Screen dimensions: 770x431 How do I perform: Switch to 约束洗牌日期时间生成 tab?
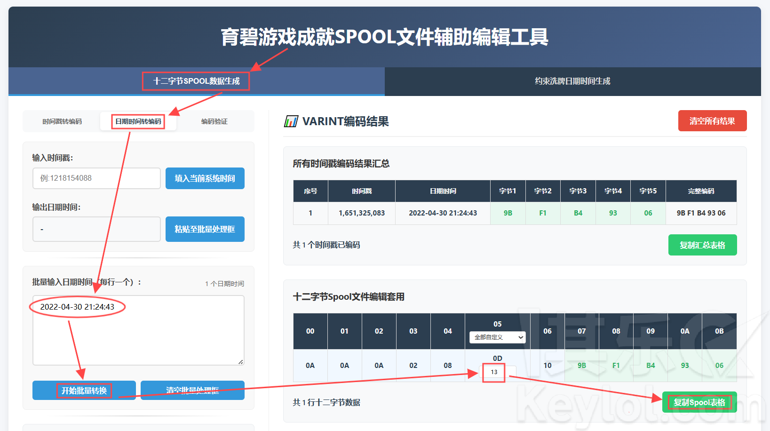point(572,81)
